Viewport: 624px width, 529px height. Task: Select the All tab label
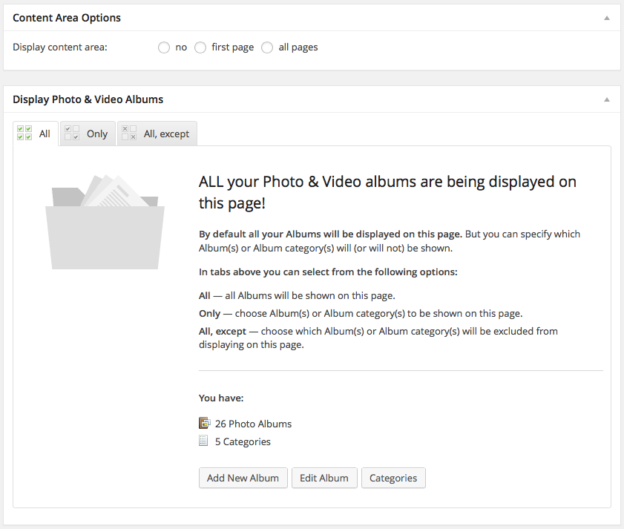(45, 134)
